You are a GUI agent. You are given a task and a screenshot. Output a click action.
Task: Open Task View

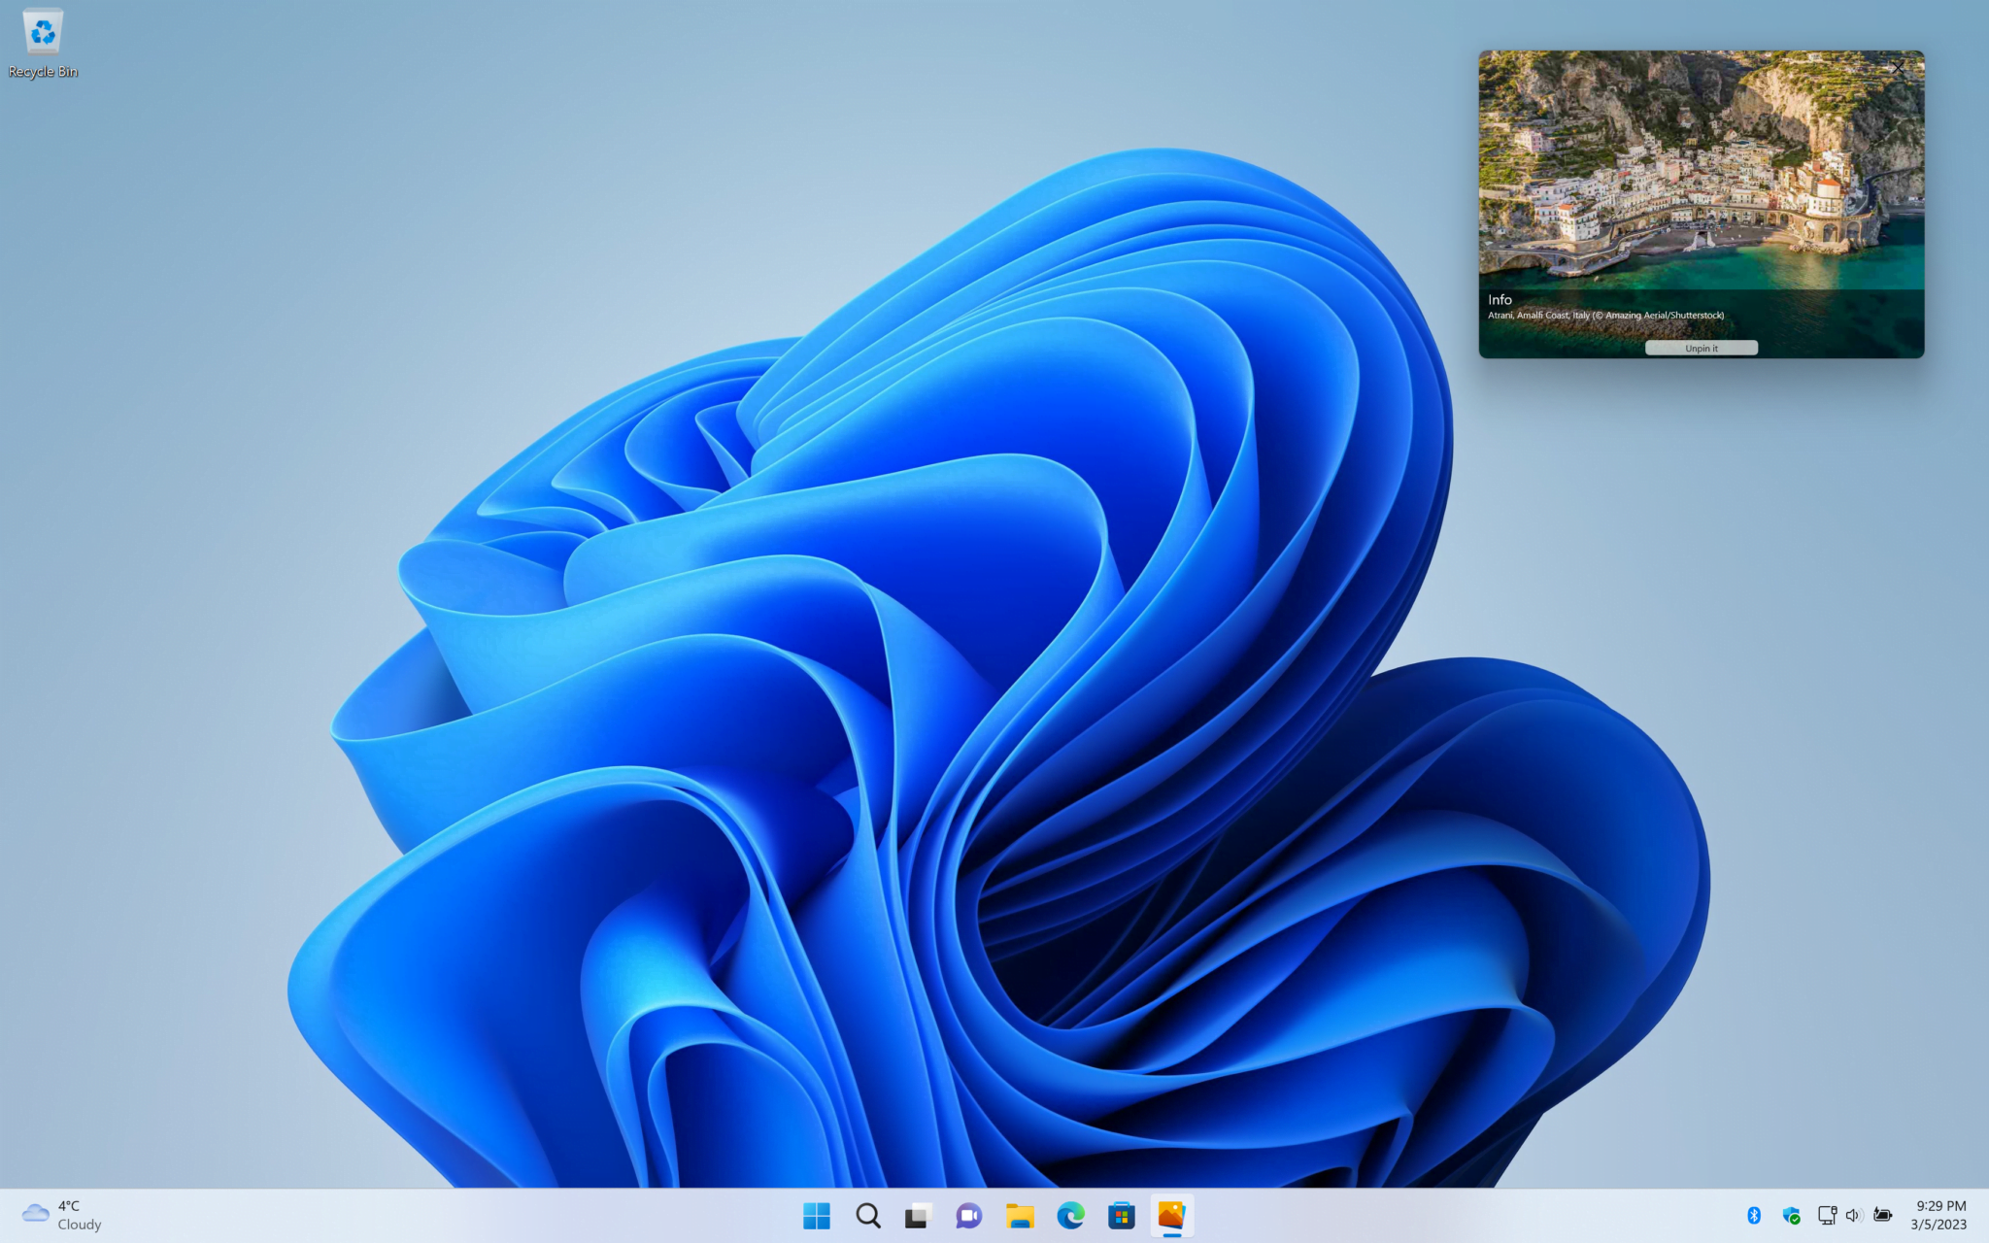[918, 1215]
